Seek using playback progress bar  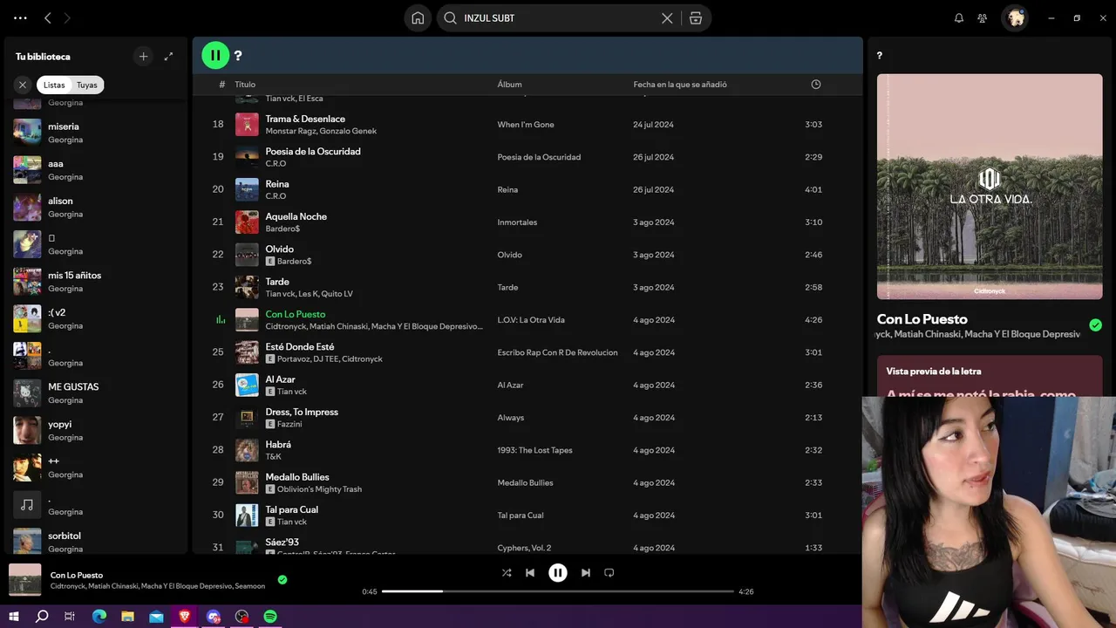[x=558, y=591]
